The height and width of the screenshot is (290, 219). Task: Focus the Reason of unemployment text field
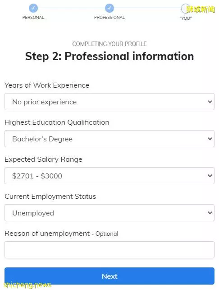109,250
